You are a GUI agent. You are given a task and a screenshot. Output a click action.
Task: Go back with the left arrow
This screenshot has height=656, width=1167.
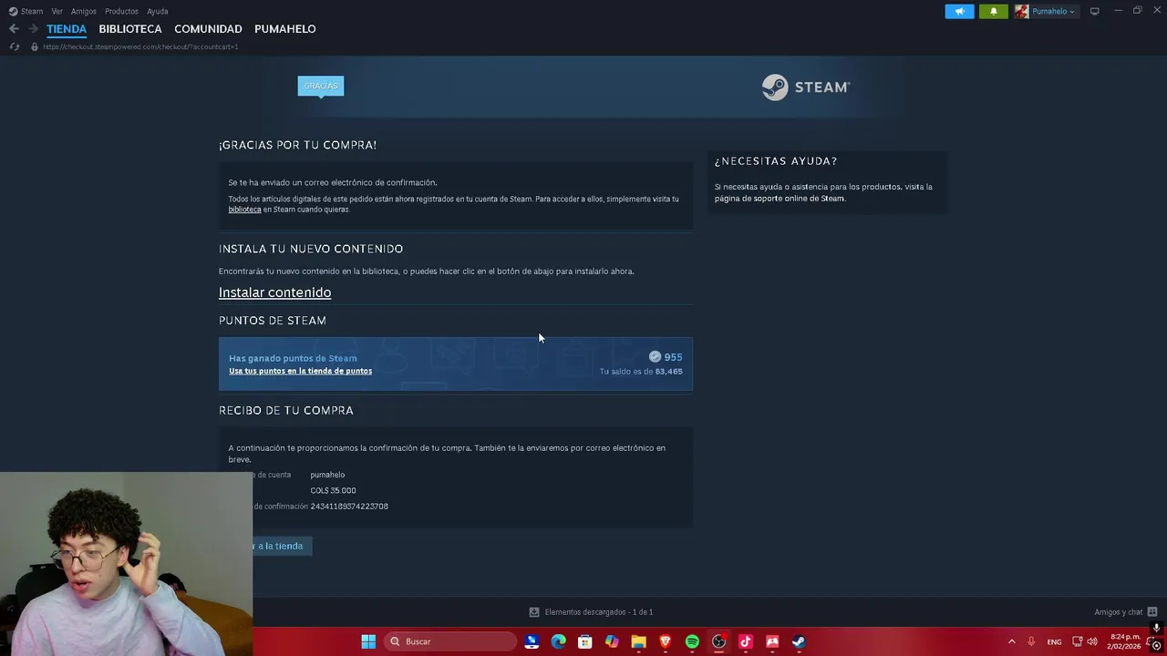coord(14,29)
